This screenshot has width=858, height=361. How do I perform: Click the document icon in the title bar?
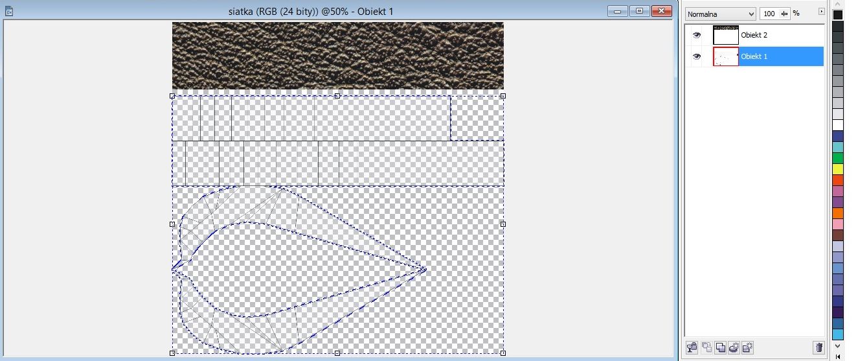pyautogui.click(x=9, y=11)
